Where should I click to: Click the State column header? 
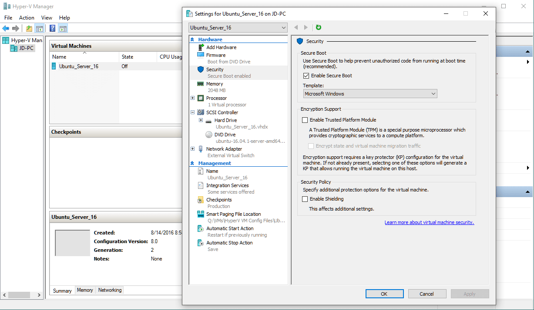(x=138, y=57)
